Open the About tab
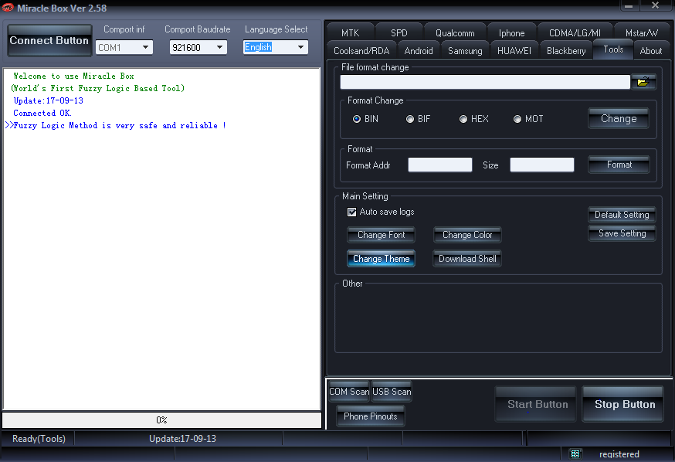675x462 pixels. tap(651, 51)
